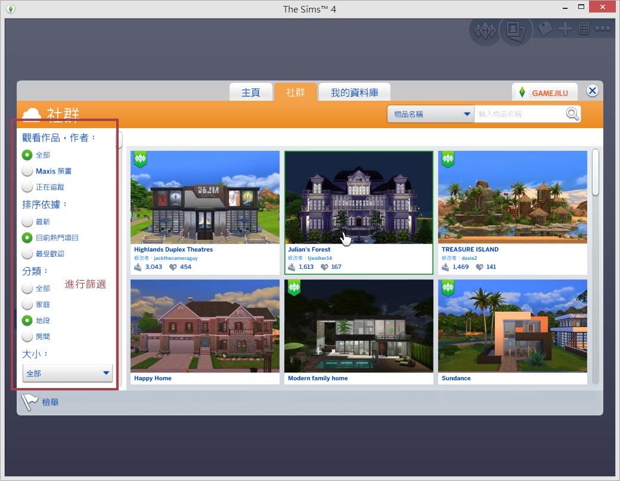Viewport: 620px width, 481px height.
Task: Click the 1,613 download count
Action: [x=306, y=267]
